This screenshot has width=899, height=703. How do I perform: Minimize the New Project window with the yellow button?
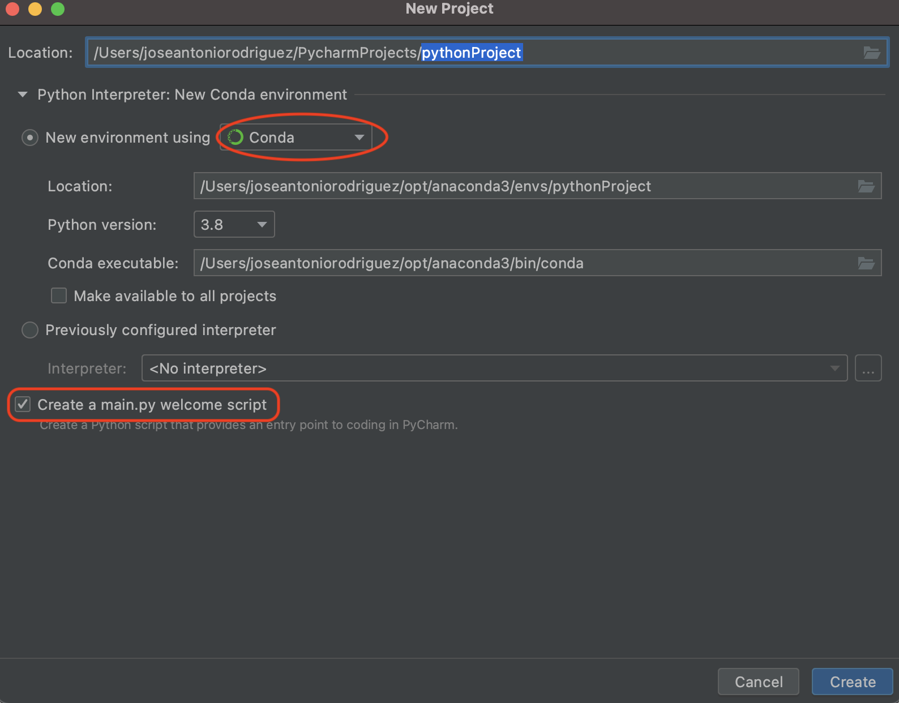[x=35, y=9]
